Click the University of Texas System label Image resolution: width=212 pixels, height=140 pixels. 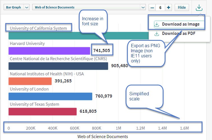tap(34, 104)
